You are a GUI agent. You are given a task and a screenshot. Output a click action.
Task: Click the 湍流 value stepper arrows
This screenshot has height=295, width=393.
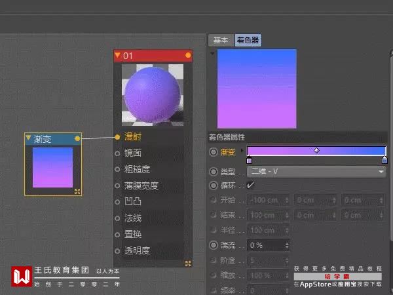pos(287,246)
